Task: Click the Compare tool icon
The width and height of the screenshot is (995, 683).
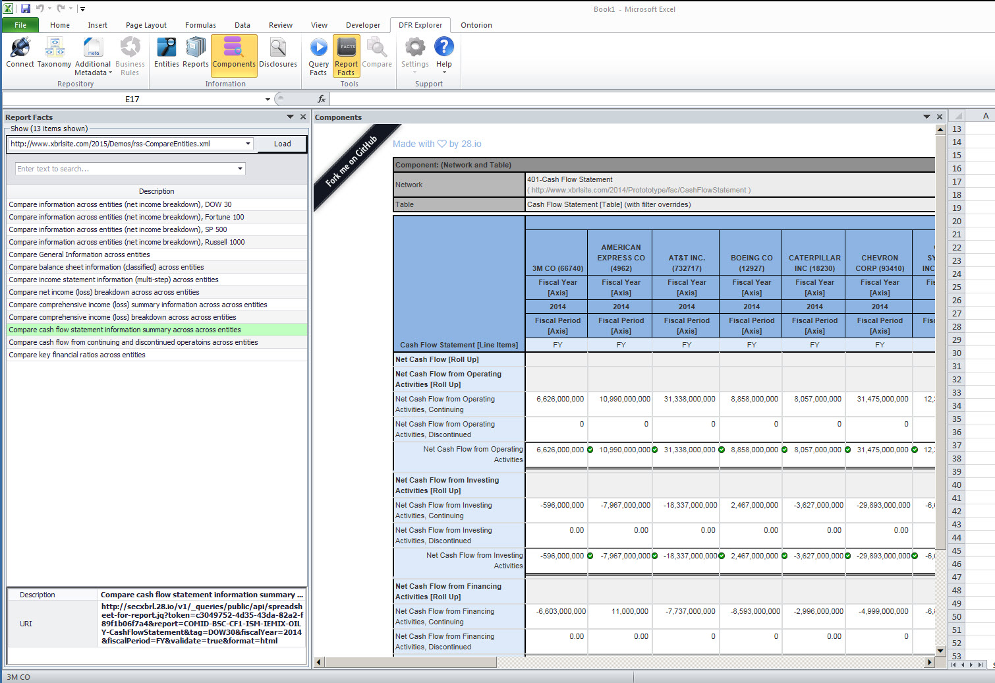Action: tap(377, 53)
